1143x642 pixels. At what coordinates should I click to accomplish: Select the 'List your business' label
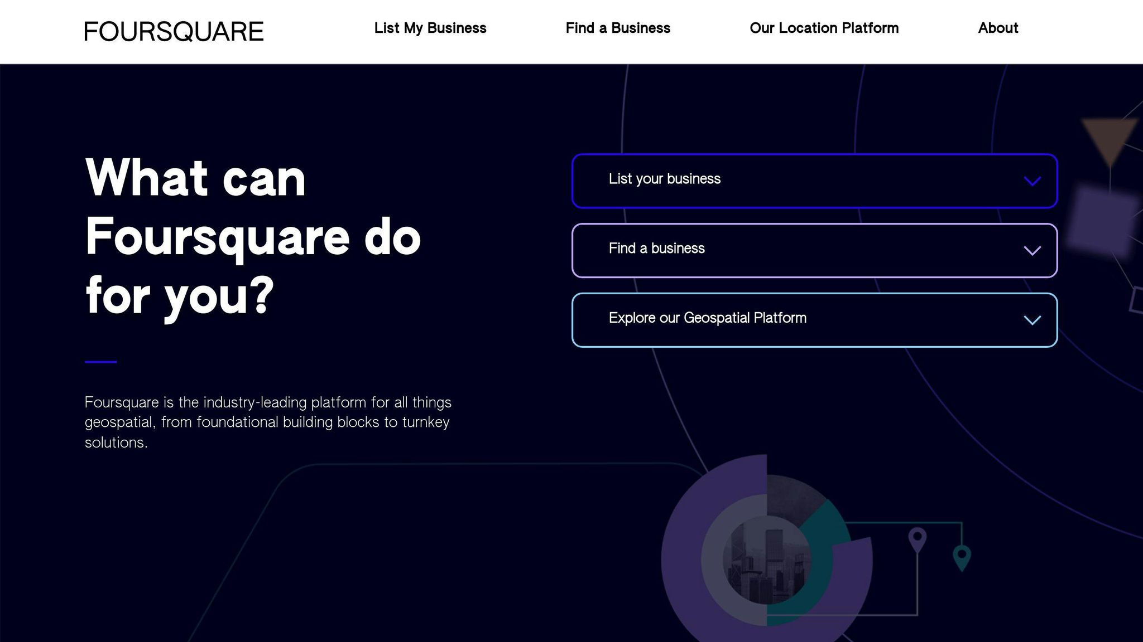(664, 179)
